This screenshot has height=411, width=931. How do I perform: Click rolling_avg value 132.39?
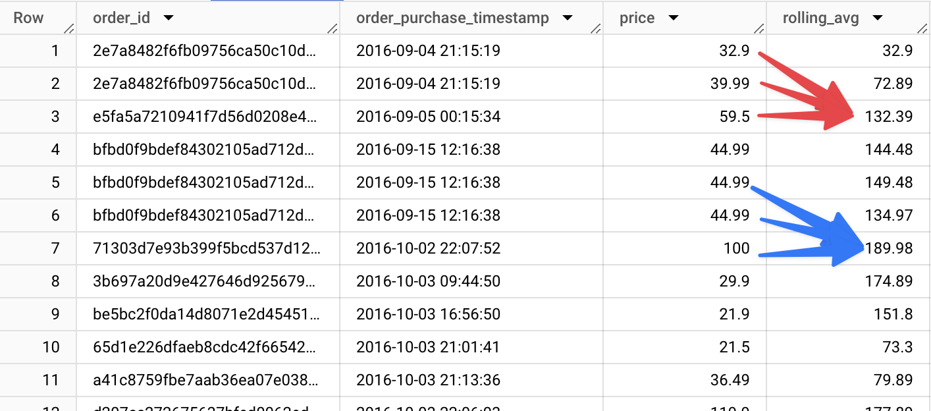pyautogui.click(x=889, y=117)
